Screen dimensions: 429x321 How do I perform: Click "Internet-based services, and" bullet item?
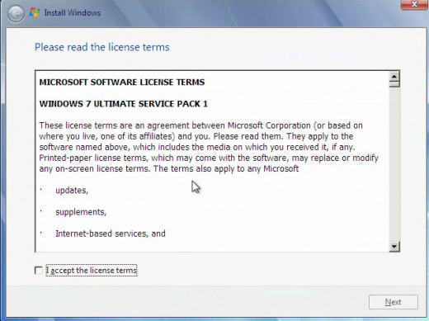point(111,234)
